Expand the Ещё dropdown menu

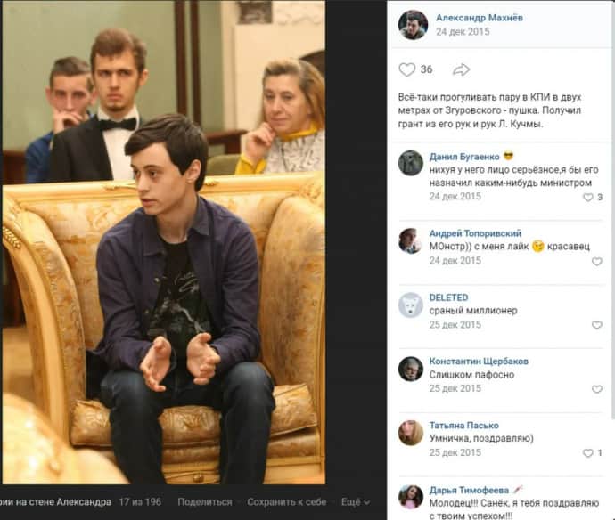(x=356, y=502)
